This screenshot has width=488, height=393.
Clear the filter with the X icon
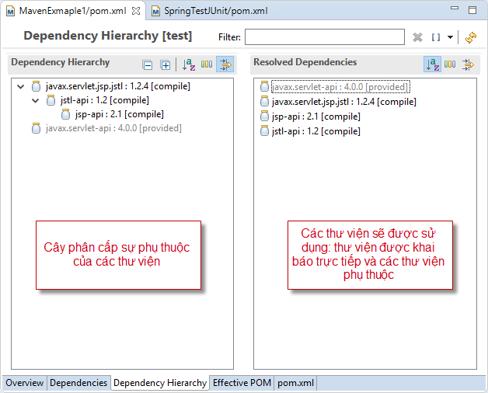(x=417, y=37)
